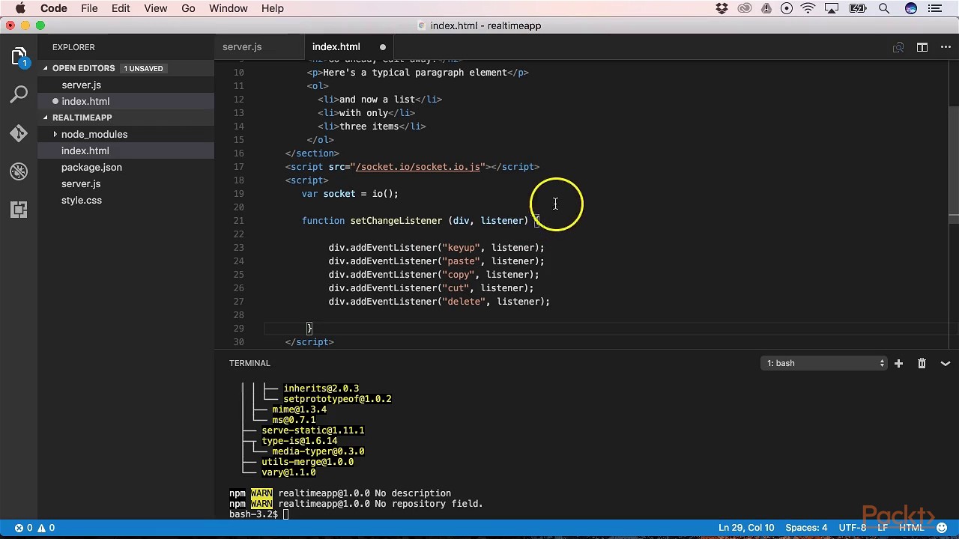959x539 pixels.
Task: Click the unsaved dot on index.html tab
Action: tap(383, 47)
